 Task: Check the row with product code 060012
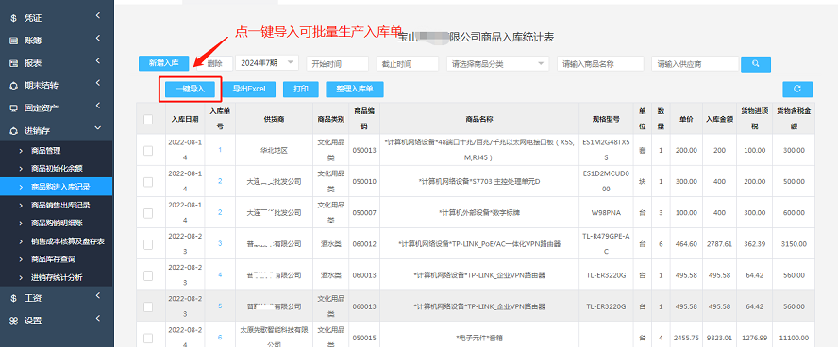pyautogui.click(x=148, y=244)
